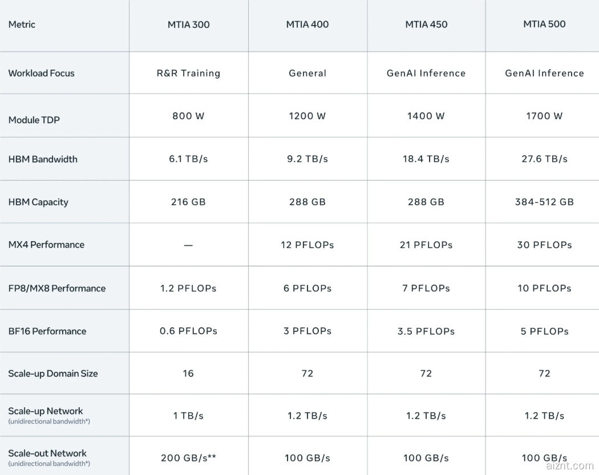The height and width of the screenshot is (475, 599).
Task: Click the Module TDP row label
Action: coord(34,120)
